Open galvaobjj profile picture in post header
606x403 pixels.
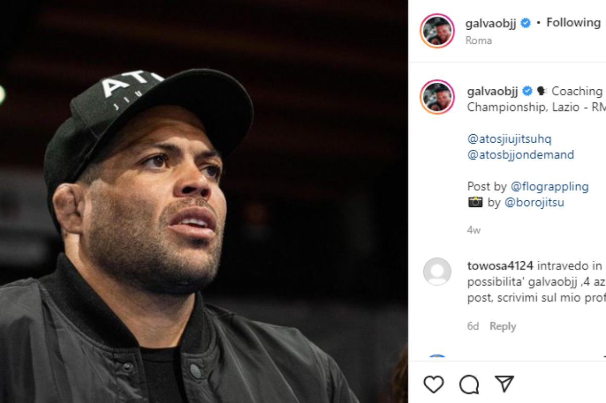(x=437, y=31)
